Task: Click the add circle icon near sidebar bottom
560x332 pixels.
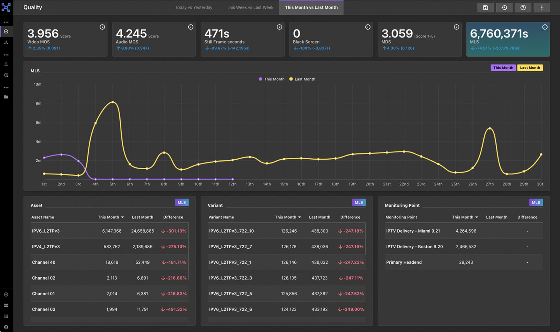Action: pos(6,295)
